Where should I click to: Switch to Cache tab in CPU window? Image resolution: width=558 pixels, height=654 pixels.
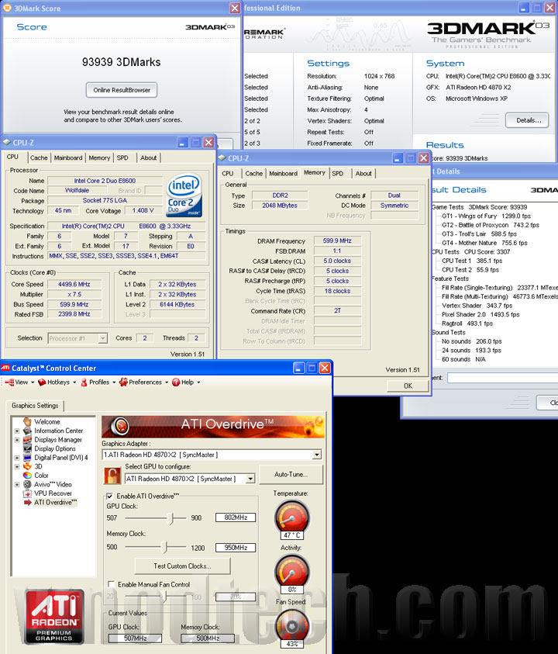(x=39, y=157)
